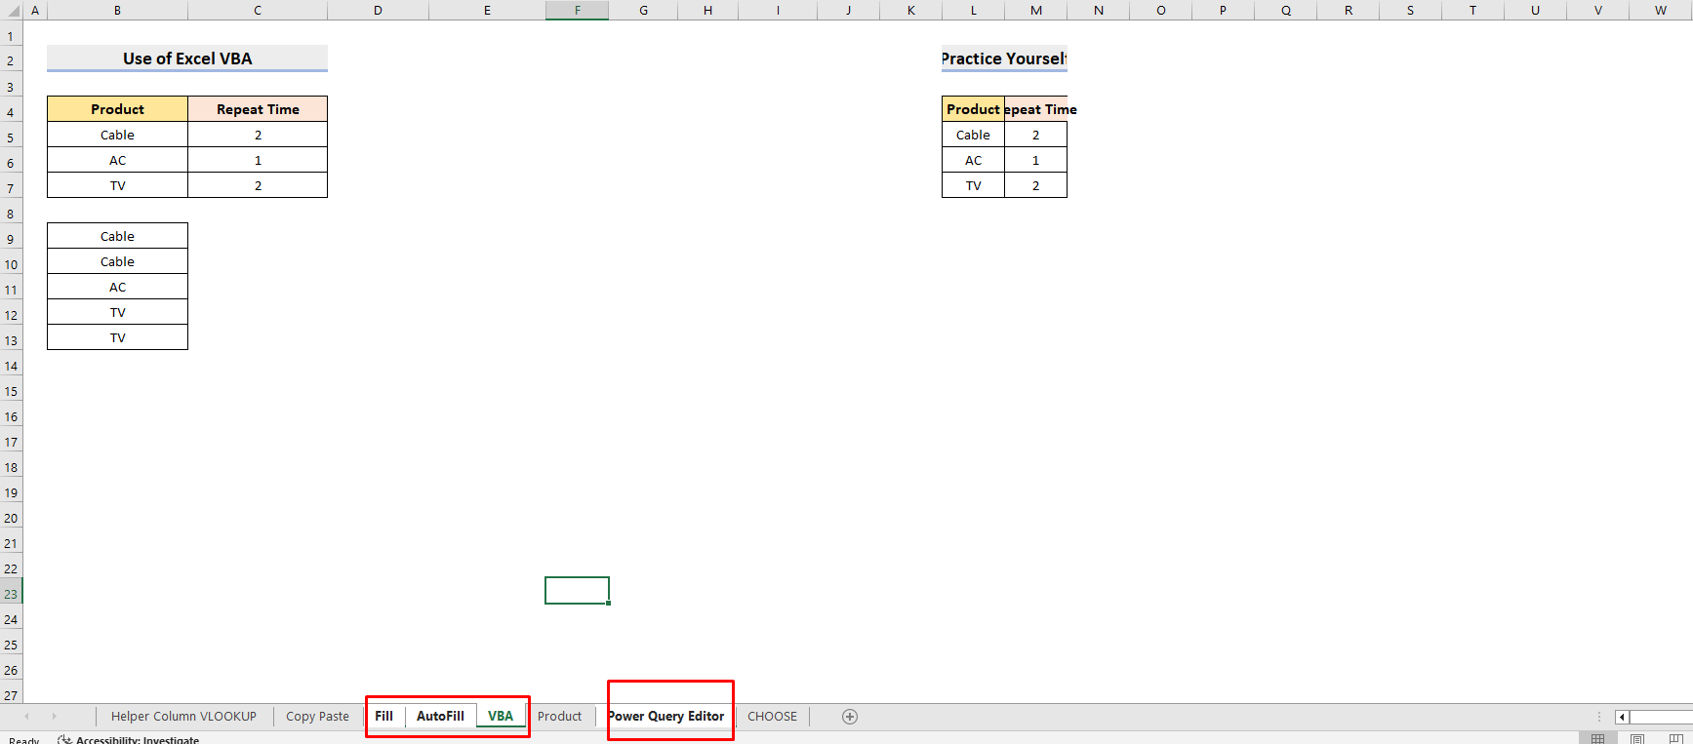Click the active cell F23
Screen dimensions: 1693x744
pyautogui.click(x=577, y=590)
